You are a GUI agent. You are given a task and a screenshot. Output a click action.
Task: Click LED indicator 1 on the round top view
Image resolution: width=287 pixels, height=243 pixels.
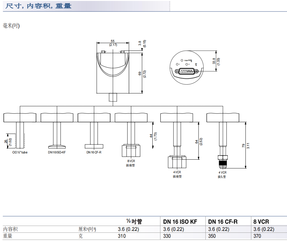click(177, 64)
